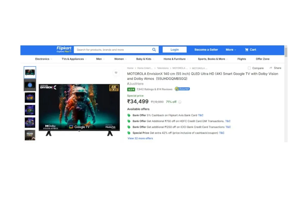Click the ₹34,499 price text
306x204 pixels.
pyautogui.click(x=138, y=102)
